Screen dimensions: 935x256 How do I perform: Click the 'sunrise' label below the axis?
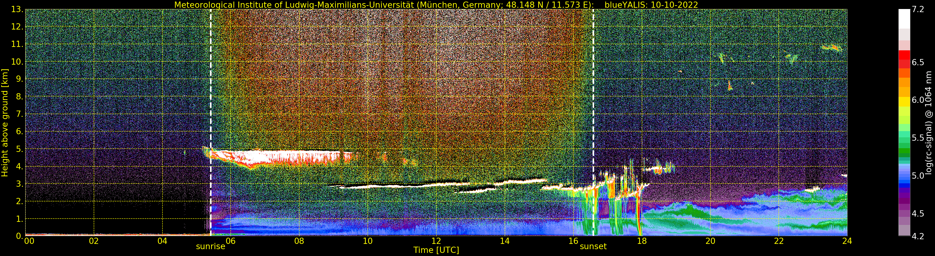(x=211, y=247)
